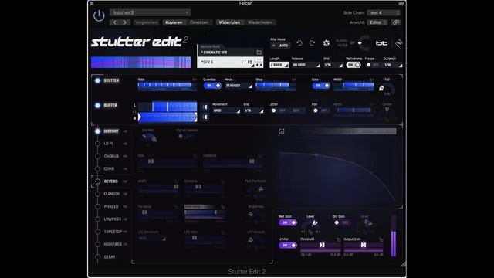494x278 pixels.
Task: Open the Buffer Grid 1/16 dropdown
Action: 253,110
